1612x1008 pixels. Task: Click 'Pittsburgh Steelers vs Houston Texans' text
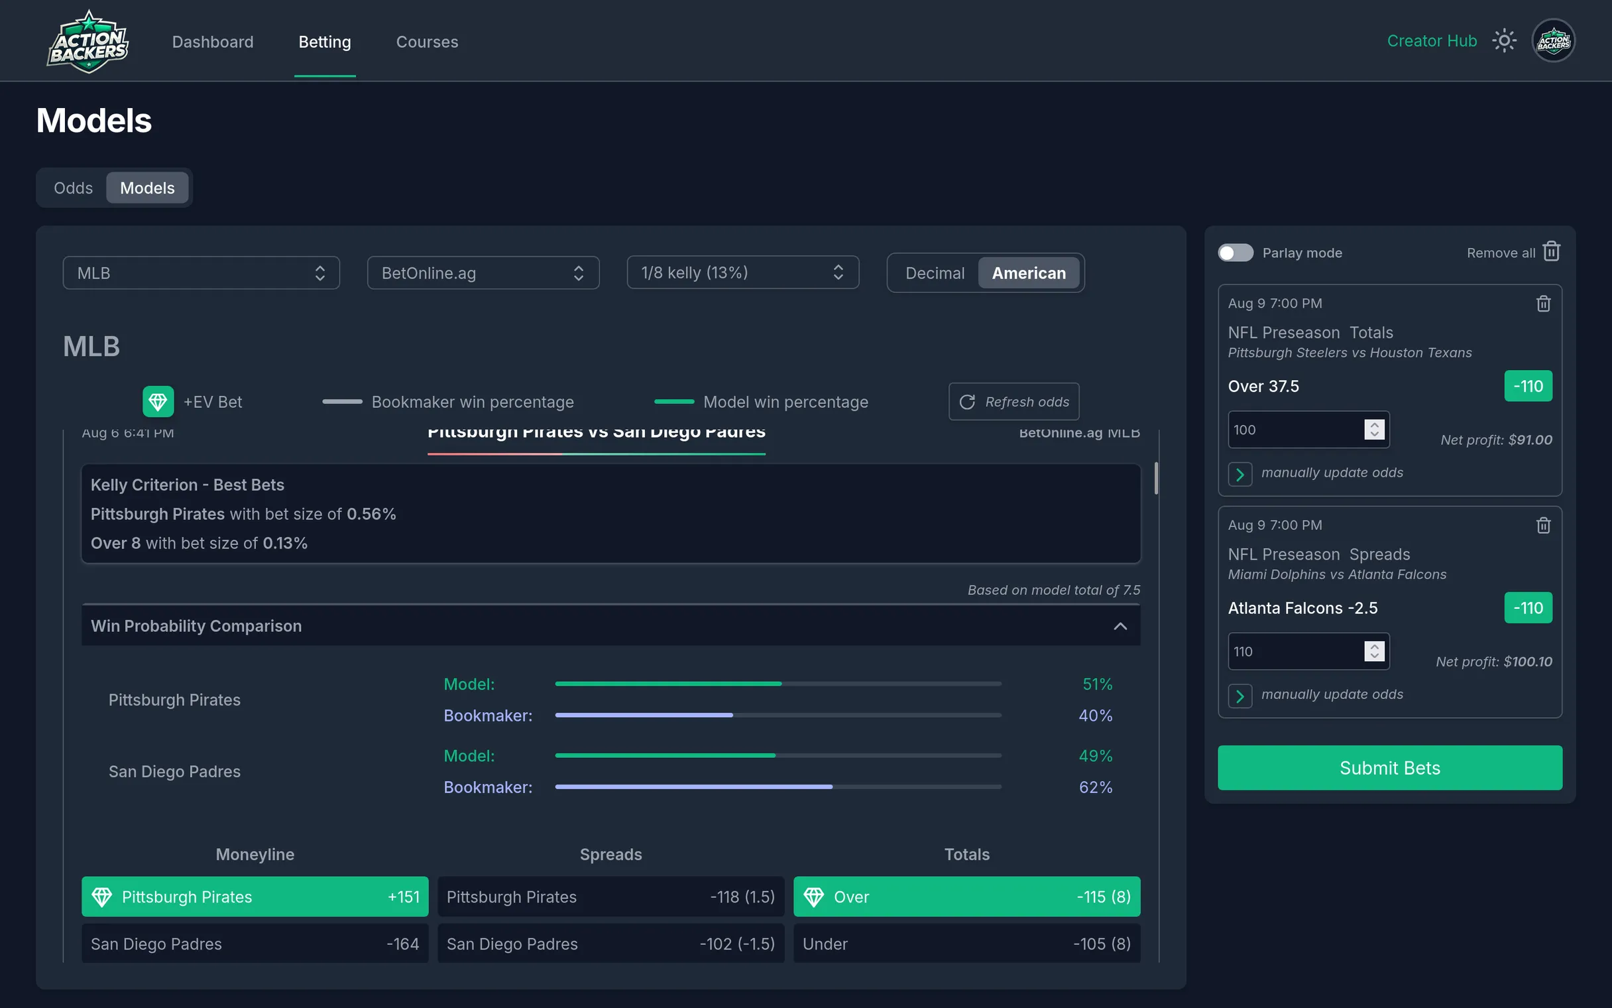[1350, 353]
